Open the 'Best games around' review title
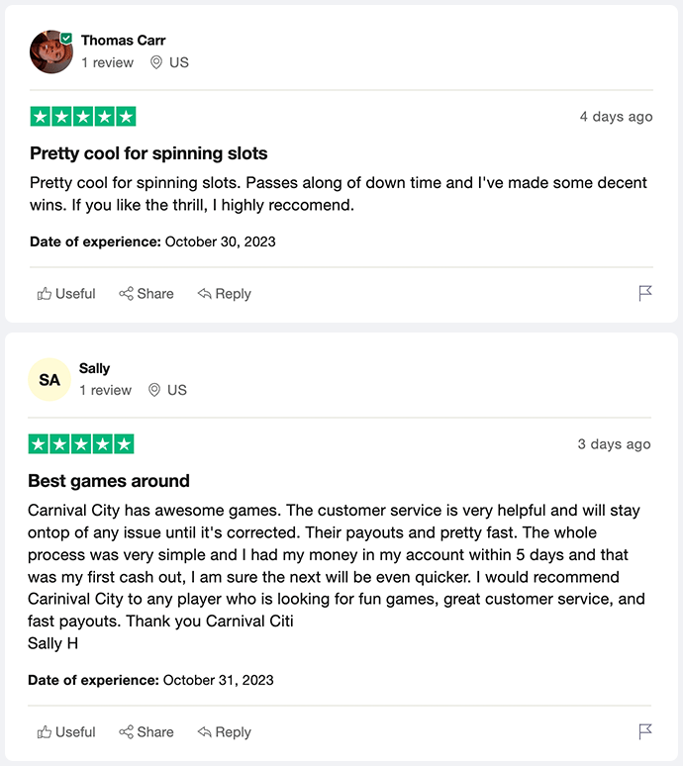Screen dimensions: 683x766 109,481
